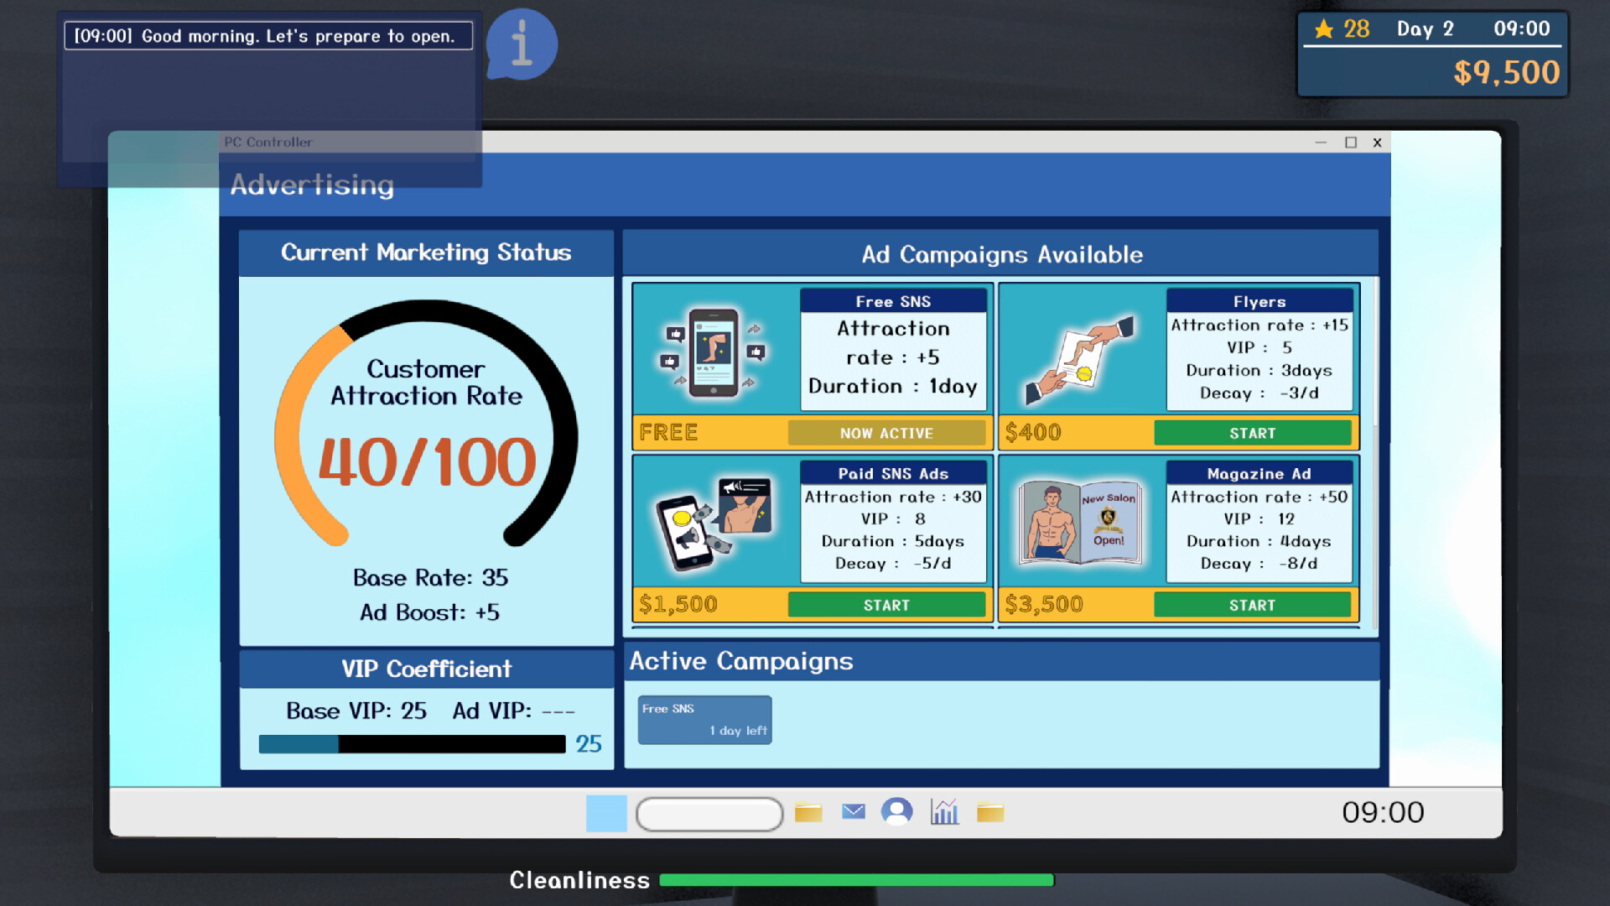1610x906 pixels.
Task: Open the mail icon on the taskbar
Action: tap(853, 811)
